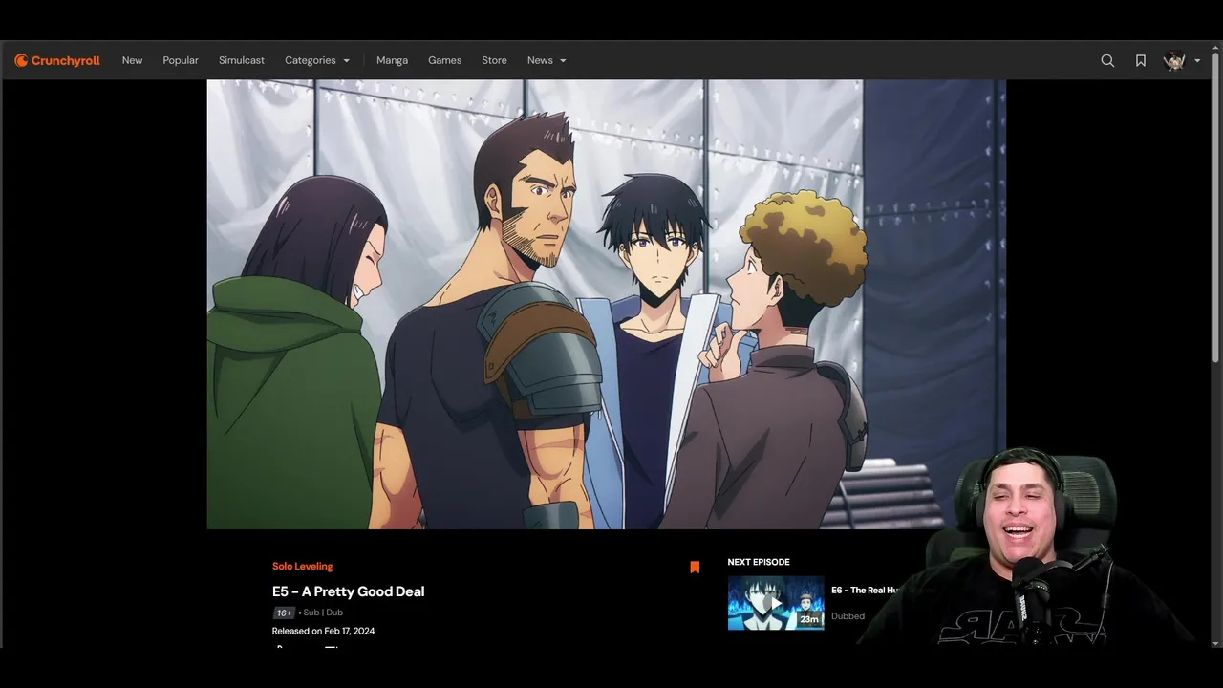This screenshot has height=688, width=1223.
Task: Click the video player area
Action: click(606, 304)
